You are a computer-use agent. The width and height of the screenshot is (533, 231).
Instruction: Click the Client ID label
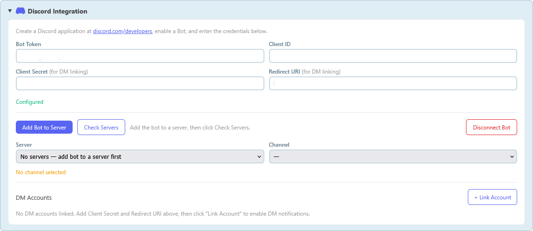[x=279, y=44]
